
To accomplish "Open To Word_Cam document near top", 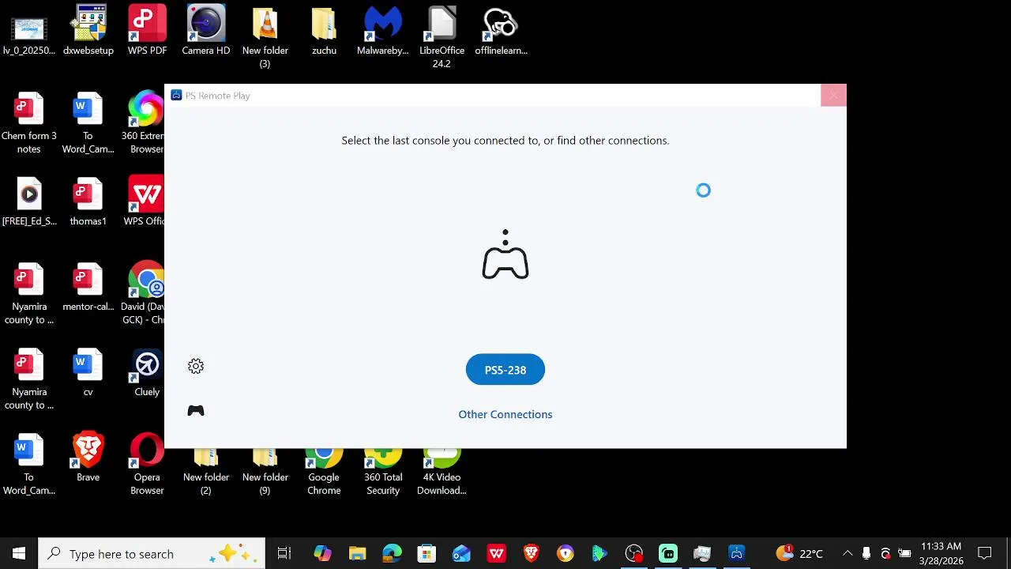I will pyautogui.click(x=88, y=122).
